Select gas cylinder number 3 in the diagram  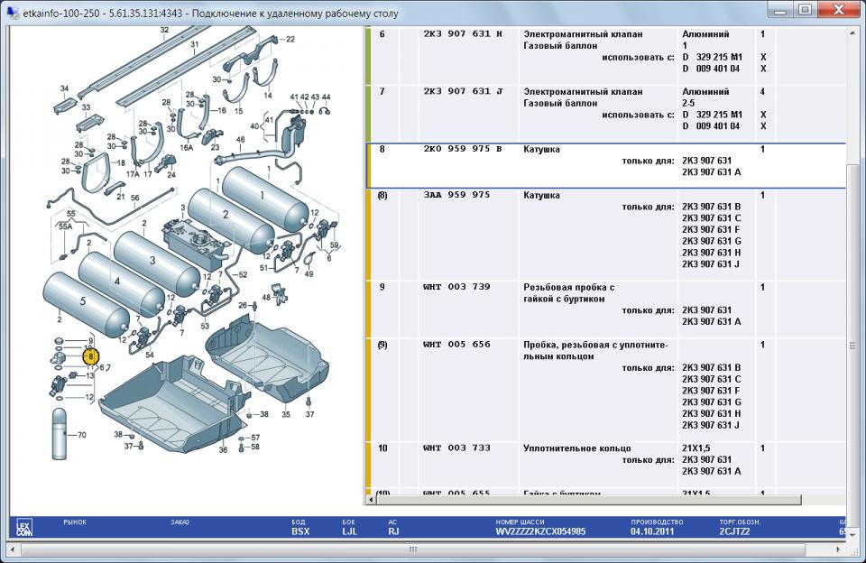156,263
